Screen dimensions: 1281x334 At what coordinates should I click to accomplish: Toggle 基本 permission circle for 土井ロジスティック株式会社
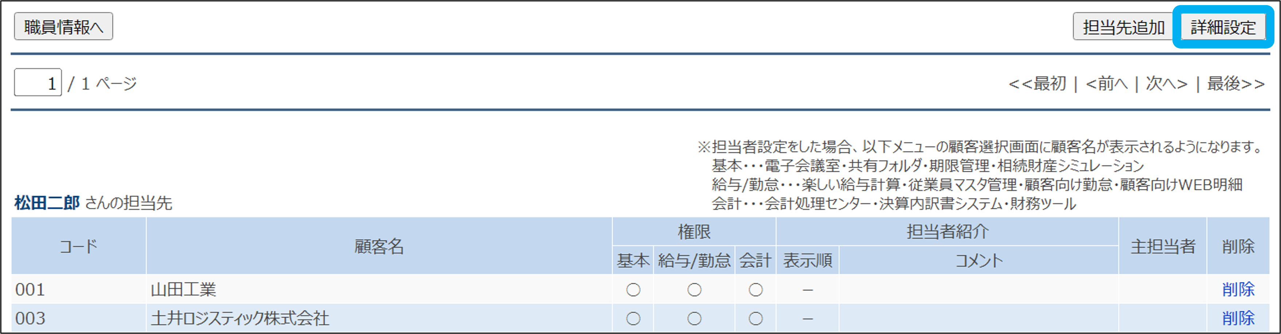click(x=633, y=319)
